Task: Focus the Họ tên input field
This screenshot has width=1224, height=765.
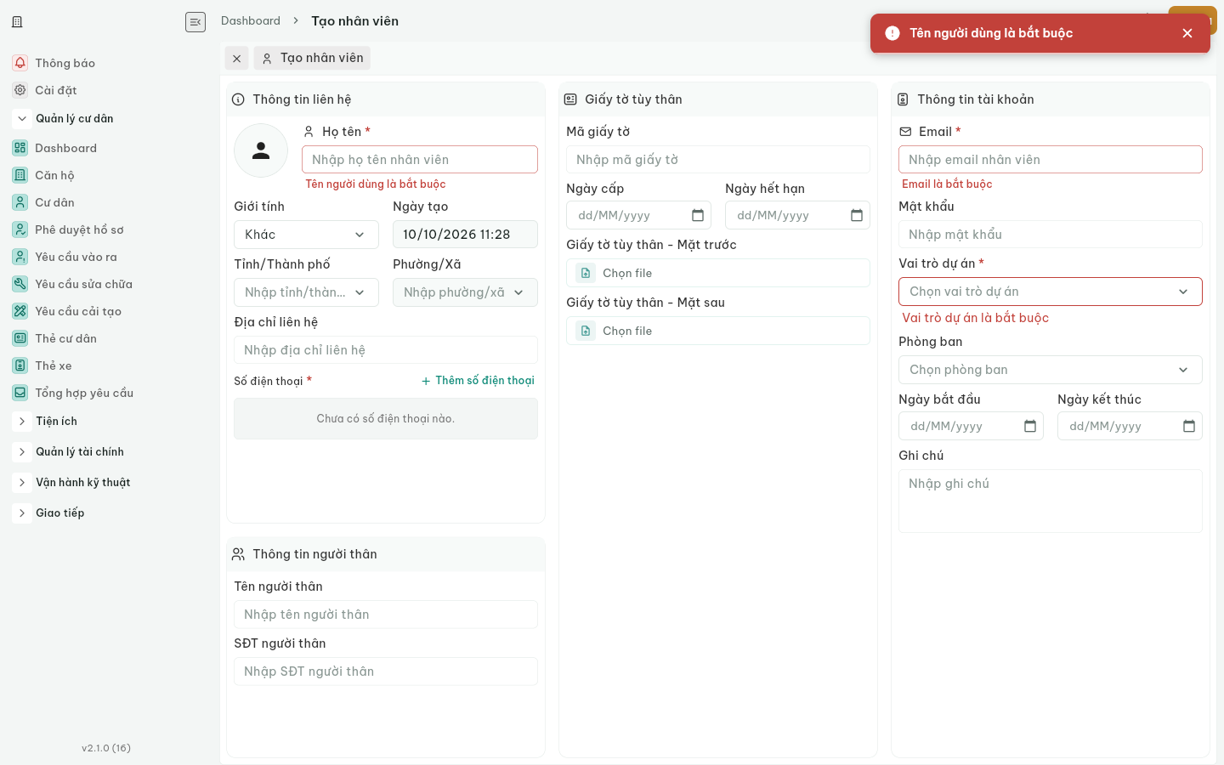Action: coord(420,160)
